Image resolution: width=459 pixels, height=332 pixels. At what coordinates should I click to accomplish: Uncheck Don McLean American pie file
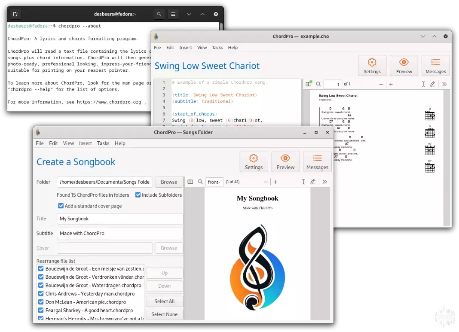[x=41, y=302]
